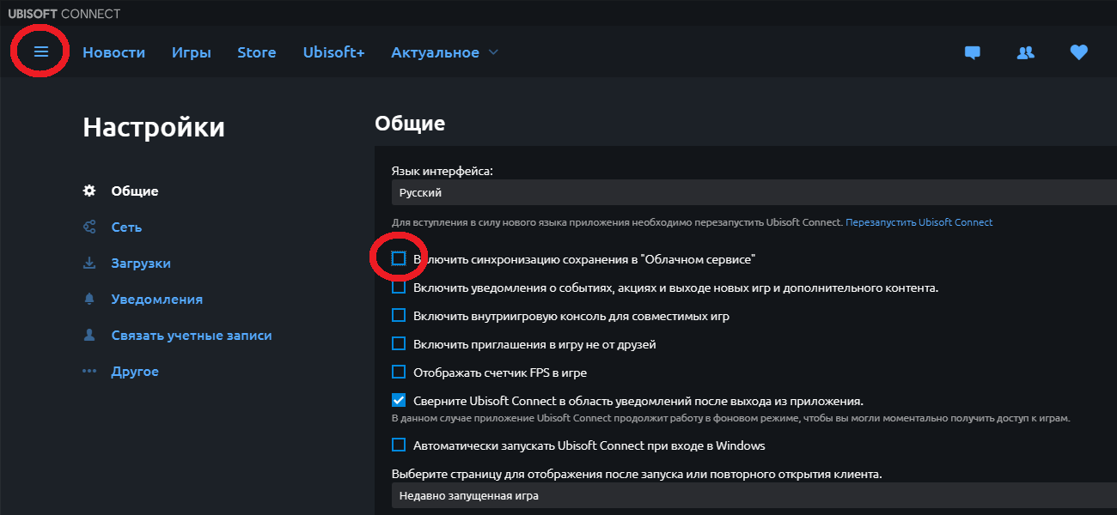Enable auto-launch Ubisoft Connect at Windows login
Viewport: 1117px width, 515px height.
pos(399,445)
